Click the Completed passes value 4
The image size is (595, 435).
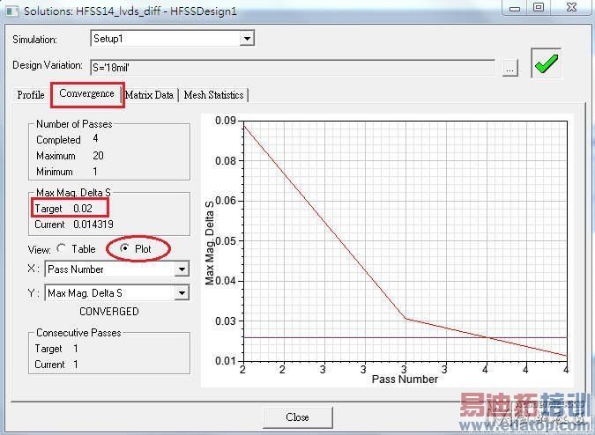[x=95, y=139]
